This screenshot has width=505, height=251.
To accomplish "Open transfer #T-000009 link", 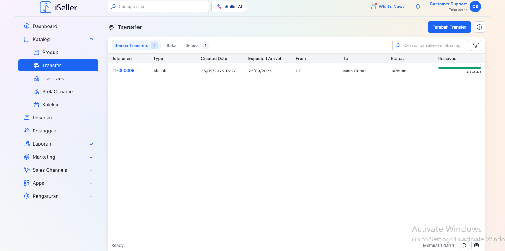I will click(x=123, y=70).
